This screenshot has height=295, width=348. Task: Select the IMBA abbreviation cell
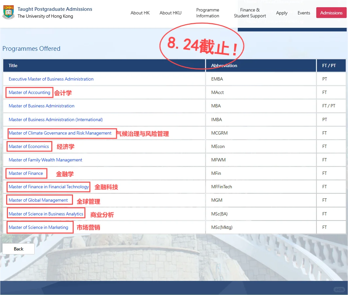[261, 120]
